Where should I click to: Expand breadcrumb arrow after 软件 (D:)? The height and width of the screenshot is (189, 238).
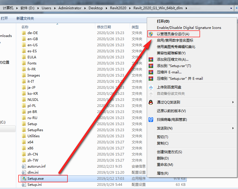[38, 8]
